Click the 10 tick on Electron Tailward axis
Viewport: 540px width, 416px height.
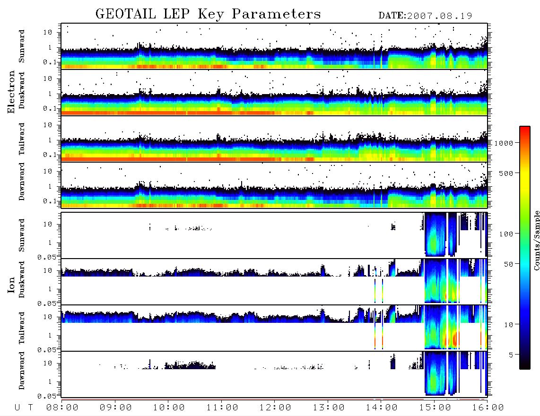click(48, 125)
